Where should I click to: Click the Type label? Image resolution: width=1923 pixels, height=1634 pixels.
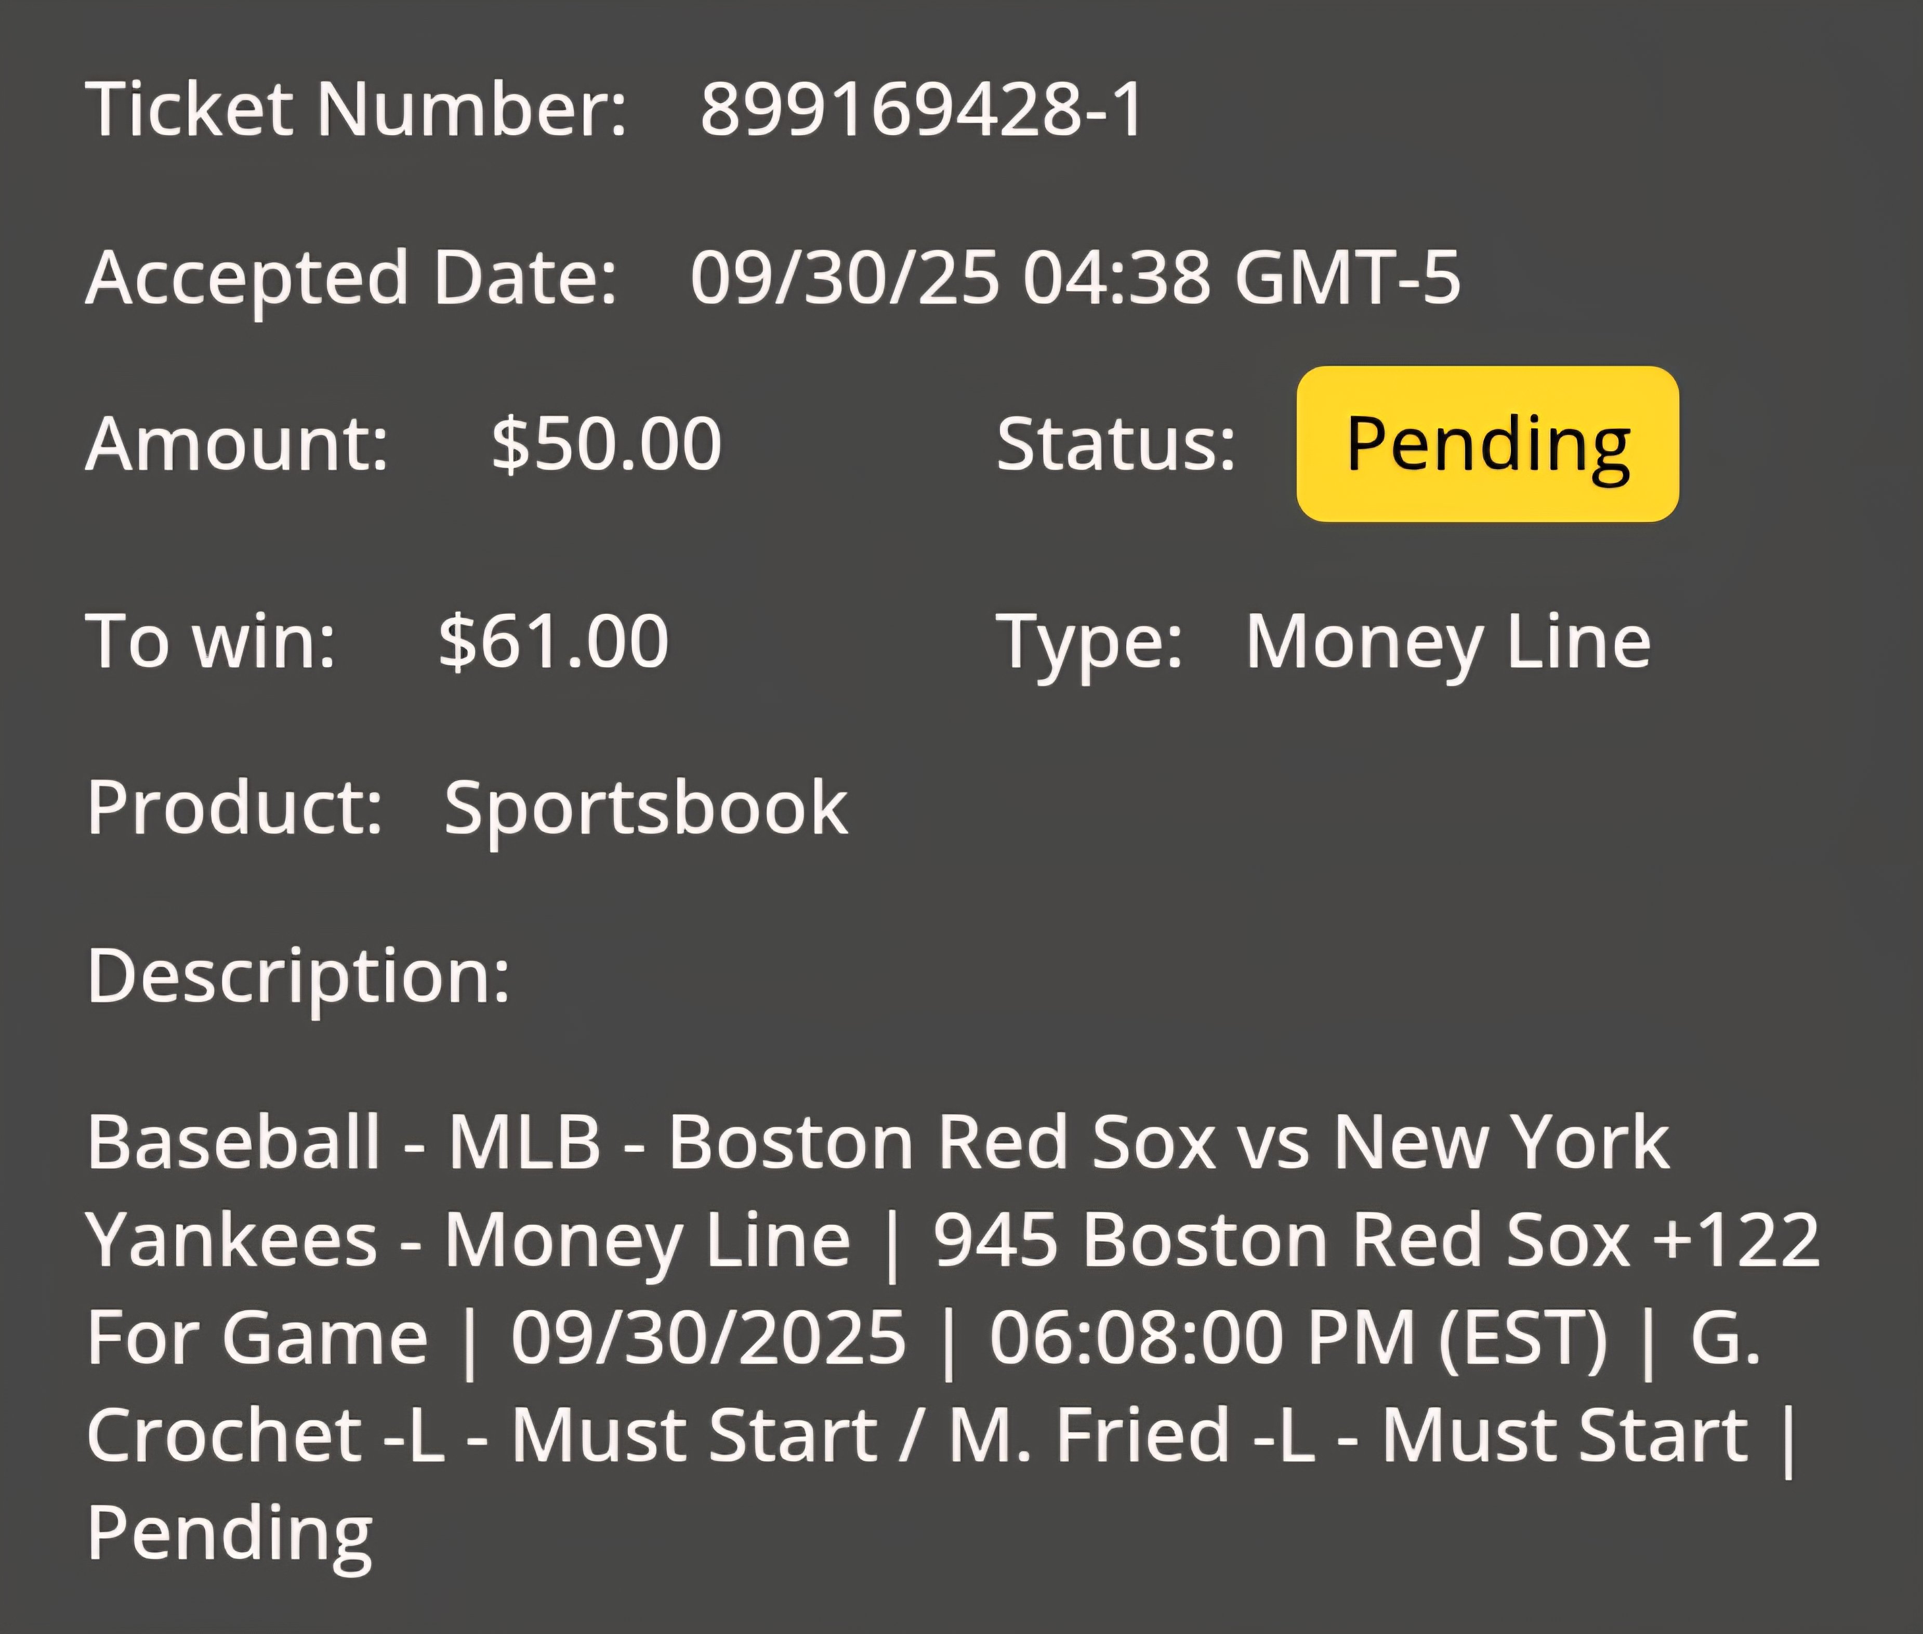click(1090, 643)
